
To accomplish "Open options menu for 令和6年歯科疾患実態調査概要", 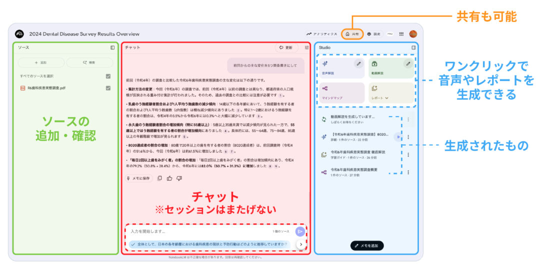I will pyautogui.click(x=408, y=172).
